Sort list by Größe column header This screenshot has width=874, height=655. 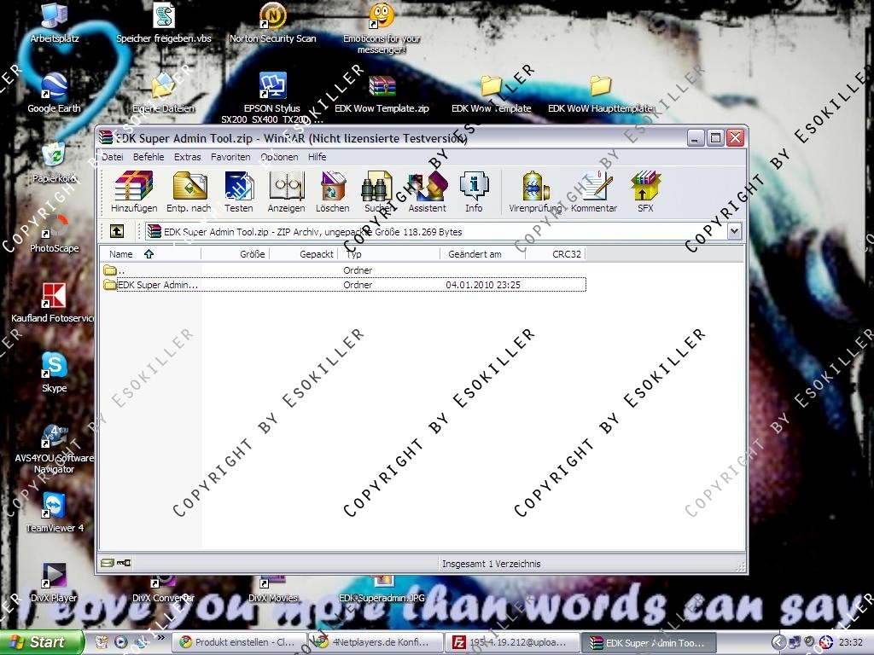236,254
